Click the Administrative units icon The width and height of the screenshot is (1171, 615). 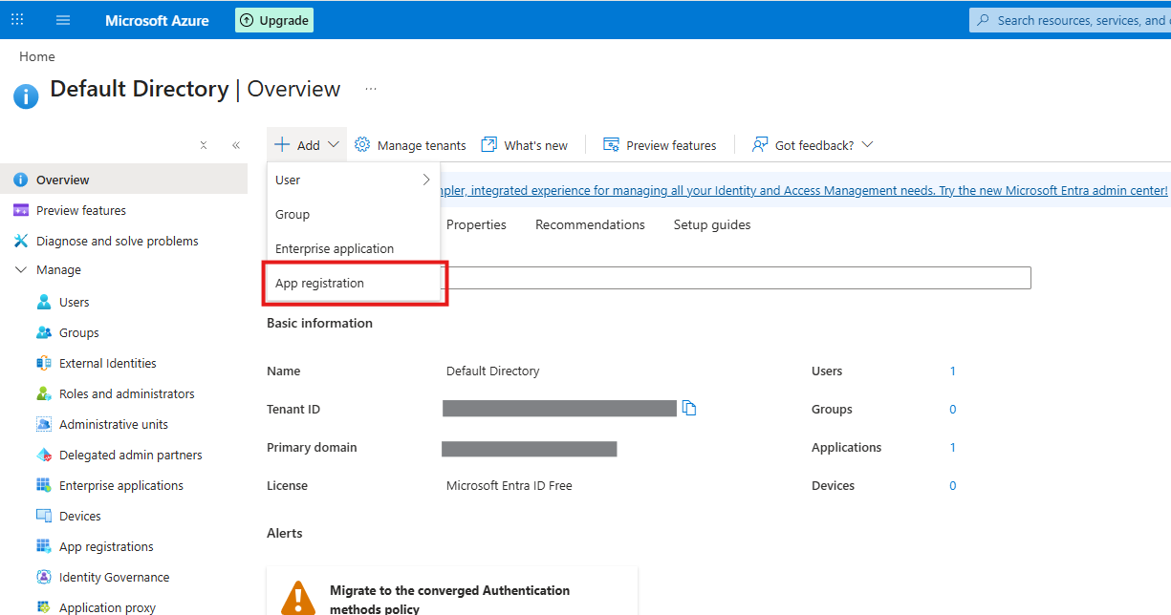pyautogui.click(x=44, y=424)
